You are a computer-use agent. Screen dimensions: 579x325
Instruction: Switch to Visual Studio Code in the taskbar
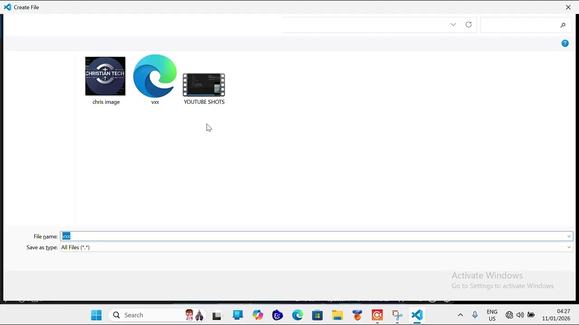pos(417,315)
